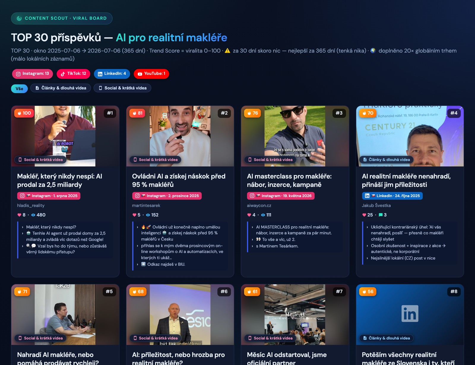Viewport: 475px width, 365px height.
Task: Click rank badge #4
Action: coord(454,113)
